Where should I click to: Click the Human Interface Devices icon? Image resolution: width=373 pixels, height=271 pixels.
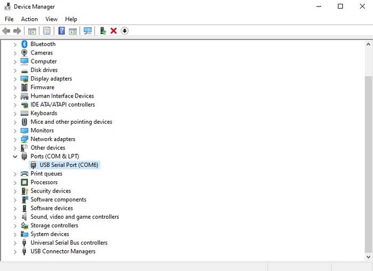pos(25,96)
